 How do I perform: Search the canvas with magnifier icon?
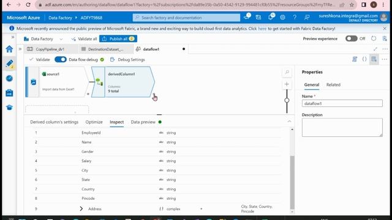click(x=287, y=72)
